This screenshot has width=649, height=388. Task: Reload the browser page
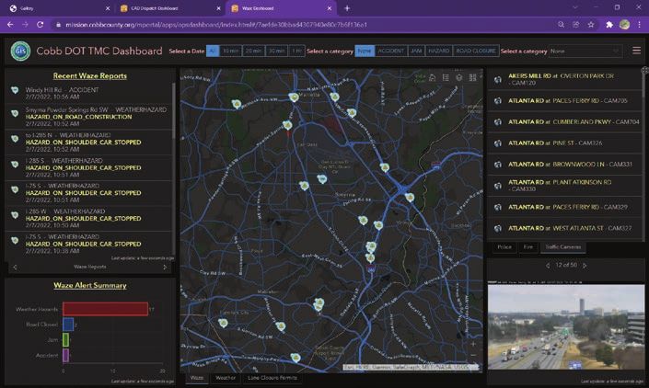click(41, 25)
